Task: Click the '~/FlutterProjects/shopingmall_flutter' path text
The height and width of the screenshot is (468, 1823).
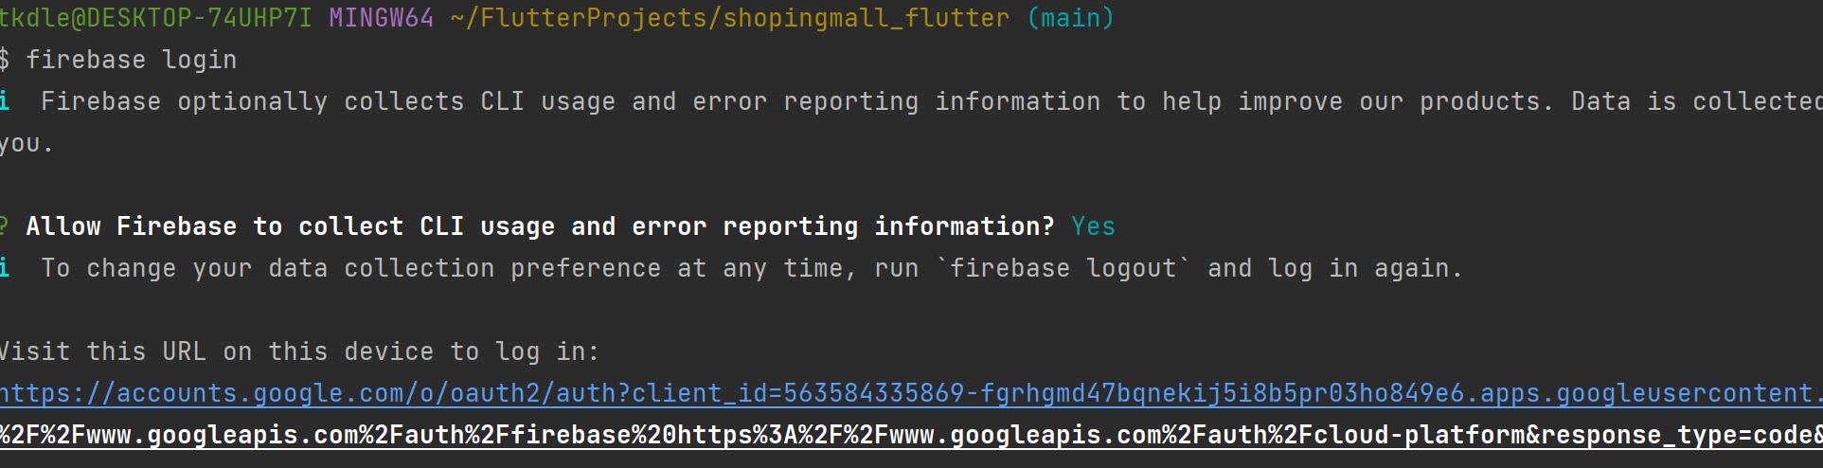Action: [x=730, y=18]
